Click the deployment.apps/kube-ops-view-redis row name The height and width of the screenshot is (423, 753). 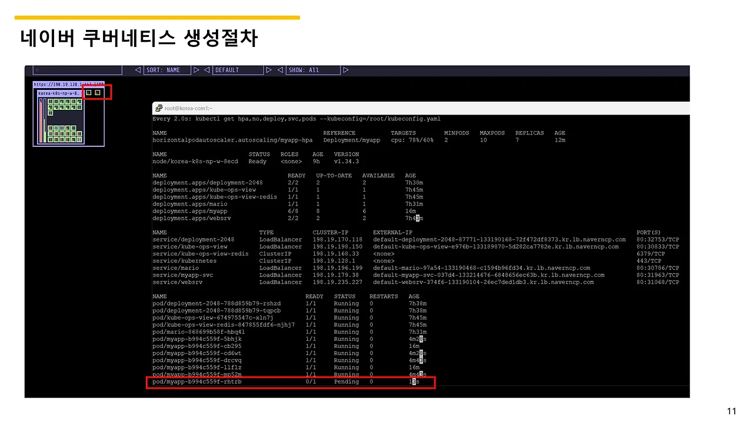(x=215, y=197)
